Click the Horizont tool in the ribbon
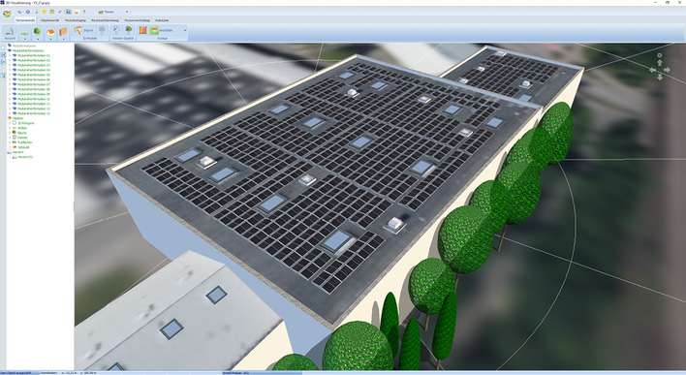Screen dimensions: 686x375 pos(10,33)
